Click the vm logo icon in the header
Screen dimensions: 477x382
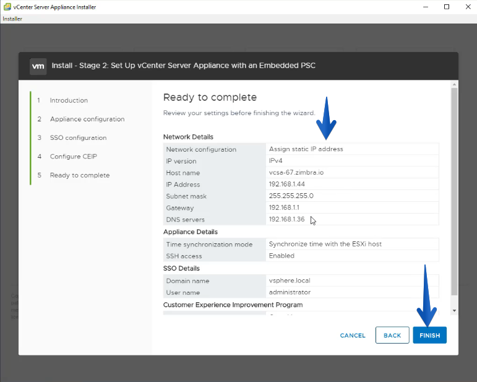[x=38, y=66]
